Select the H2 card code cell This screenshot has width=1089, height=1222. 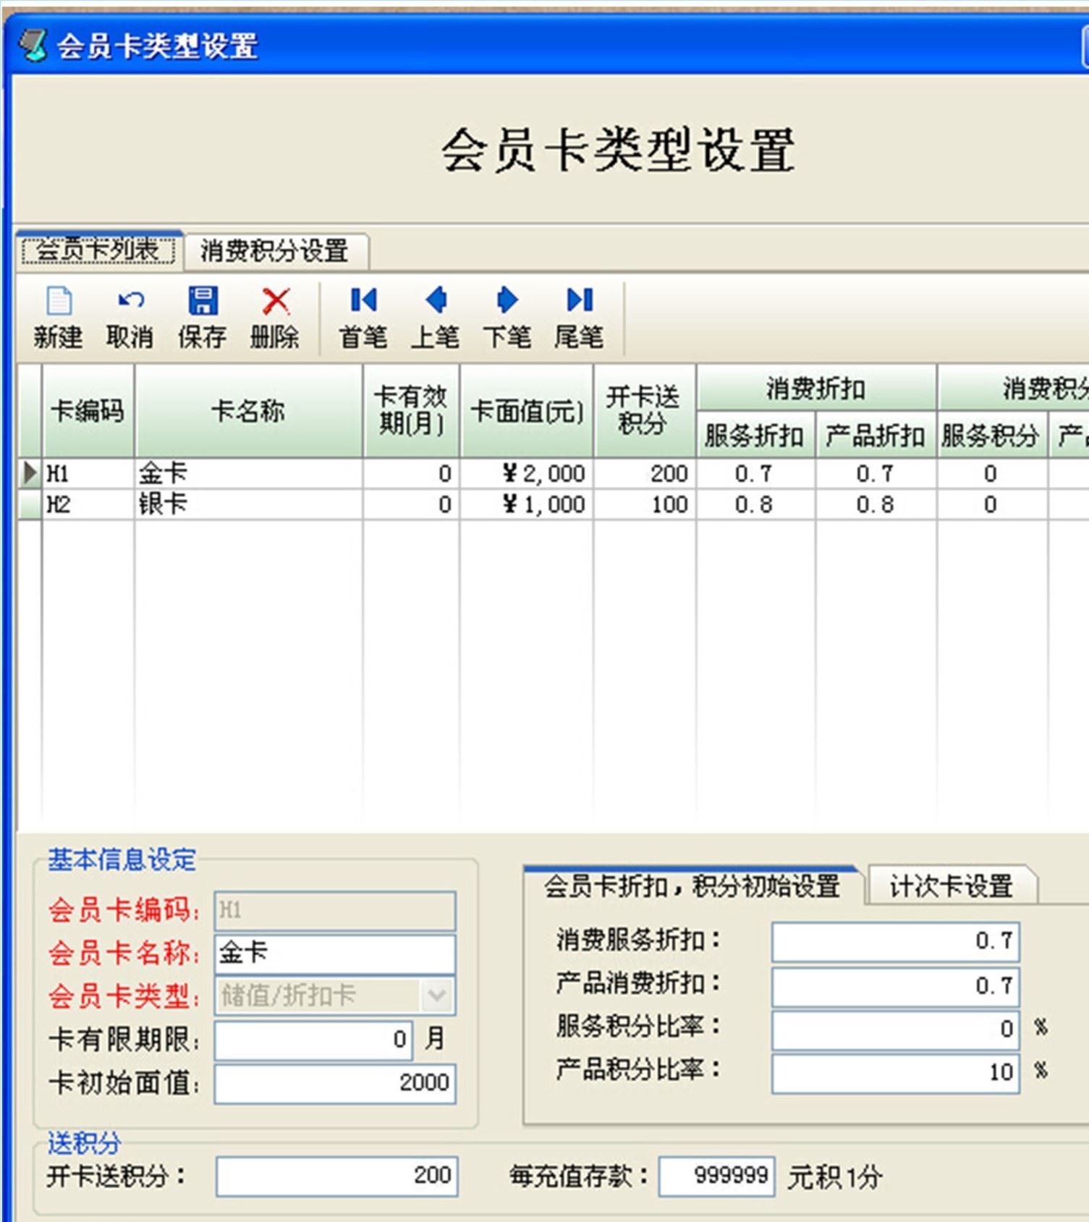[88, 504]
